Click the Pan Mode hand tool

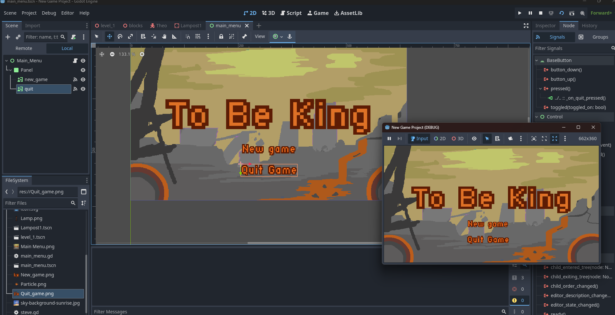(164, 37)
